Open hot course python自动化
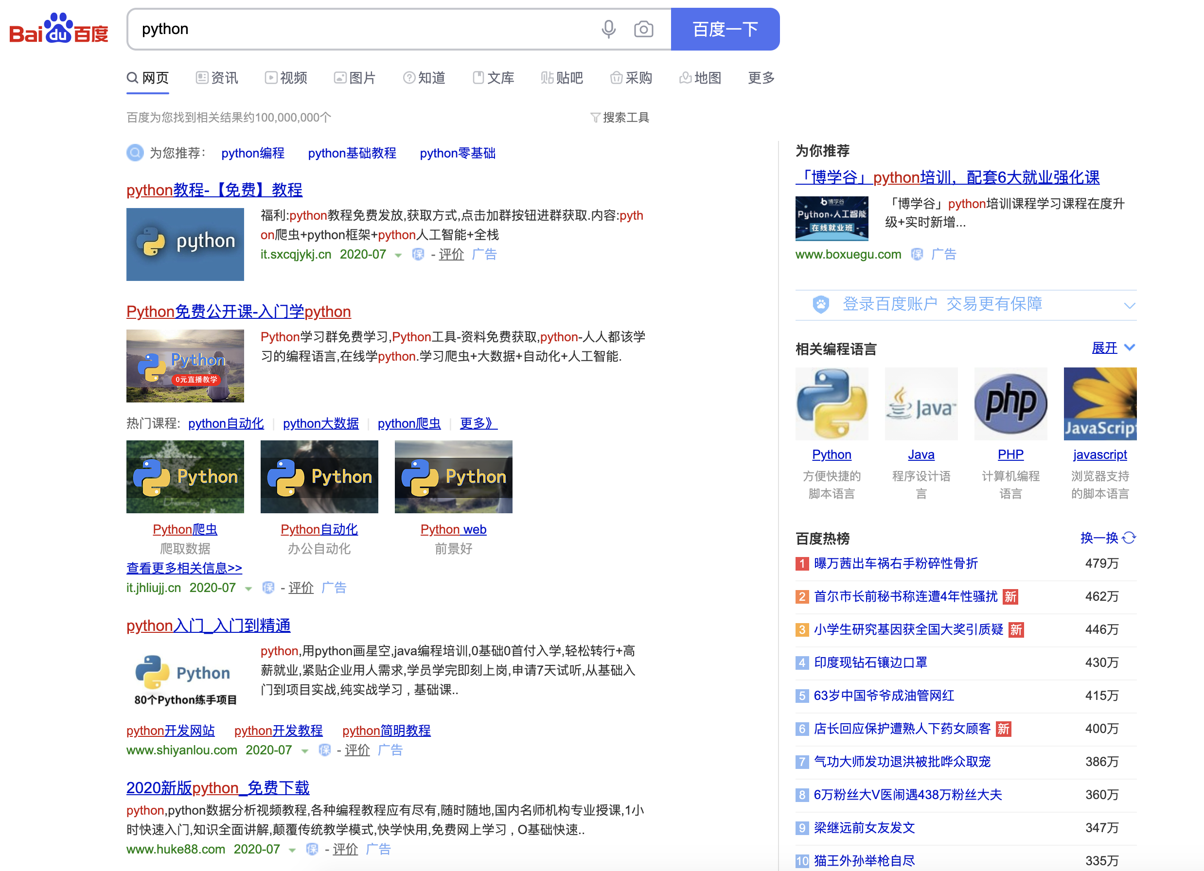The image size is (1204, 871). [x=226, y=423]
